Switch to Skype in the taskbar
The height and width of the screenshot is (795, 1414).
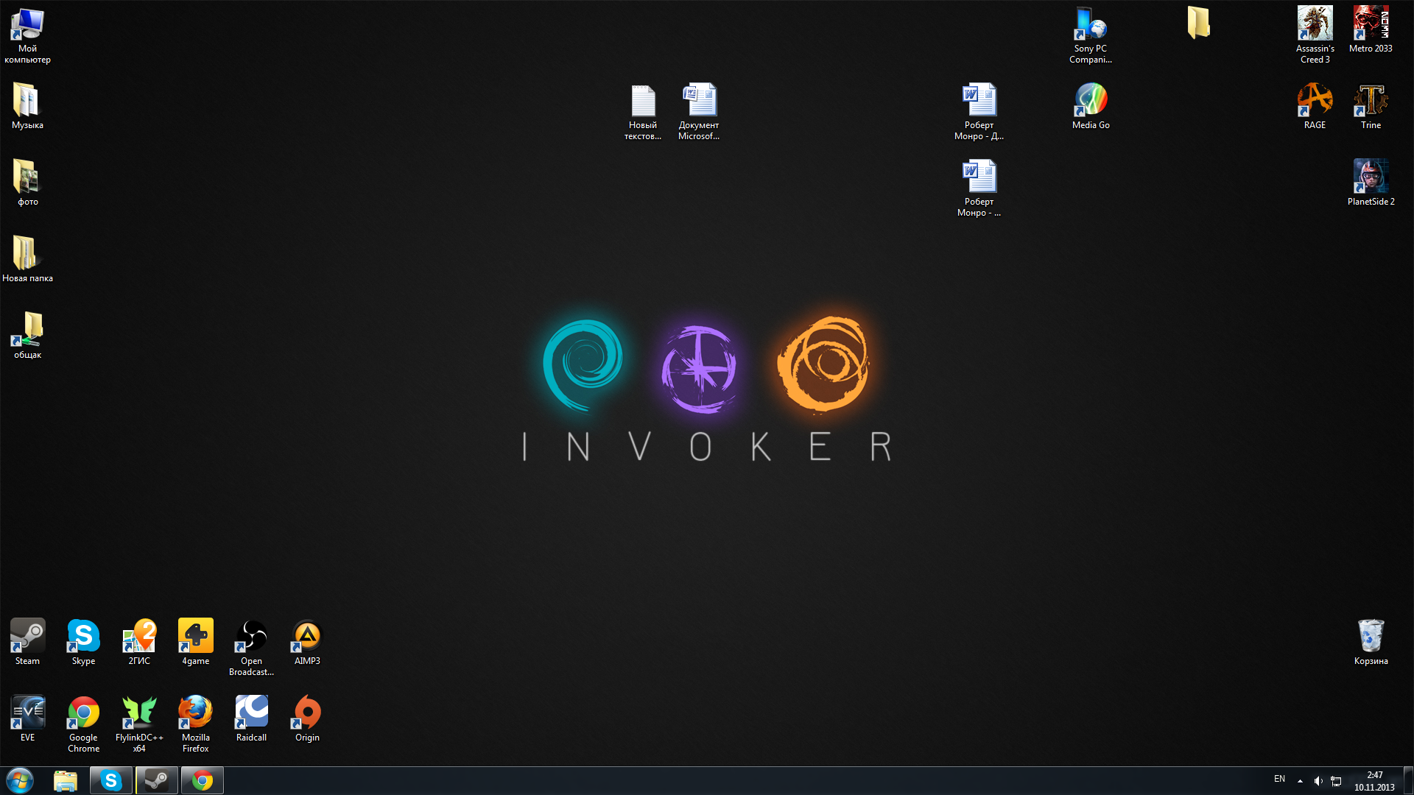click(x=111, y=780)
